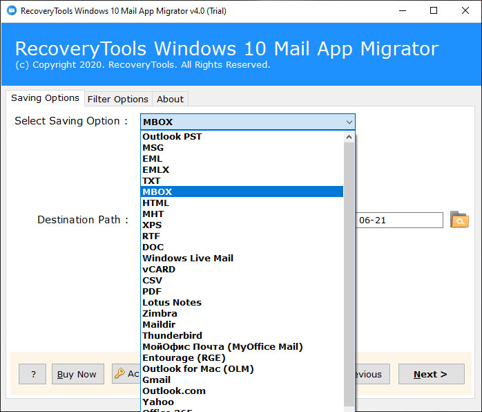Select Entourage (RGE) option
482x412 pixels.
click(x=242, y=358)
